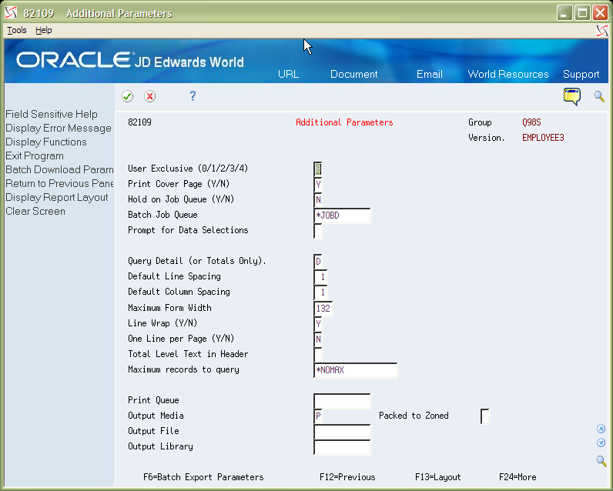Click the Version value EMPLOYEE3
Image resolution: width=613 pixels, height=491 pixels.
pos(543,138)
